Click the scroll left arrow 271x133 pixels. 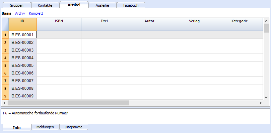(5, 103)
